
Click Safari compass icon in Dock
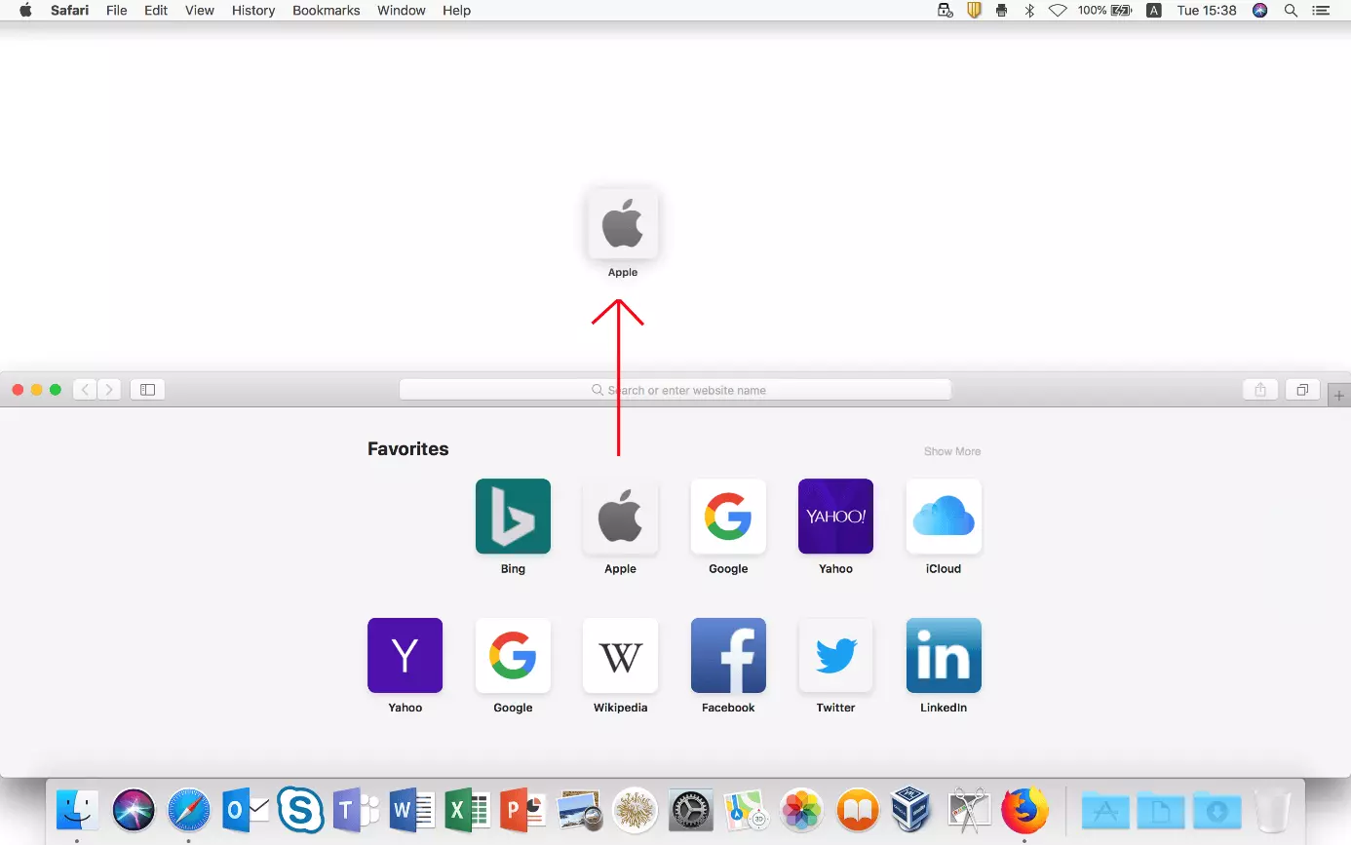tap(189, 810)
